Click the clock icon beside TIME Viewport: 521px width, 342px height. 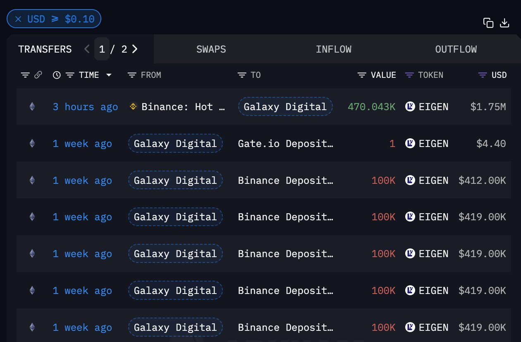click(57, 75)
